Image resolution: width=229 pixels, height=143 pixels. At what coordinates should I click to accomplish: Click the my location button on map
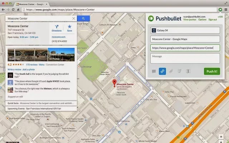[221, 137]
